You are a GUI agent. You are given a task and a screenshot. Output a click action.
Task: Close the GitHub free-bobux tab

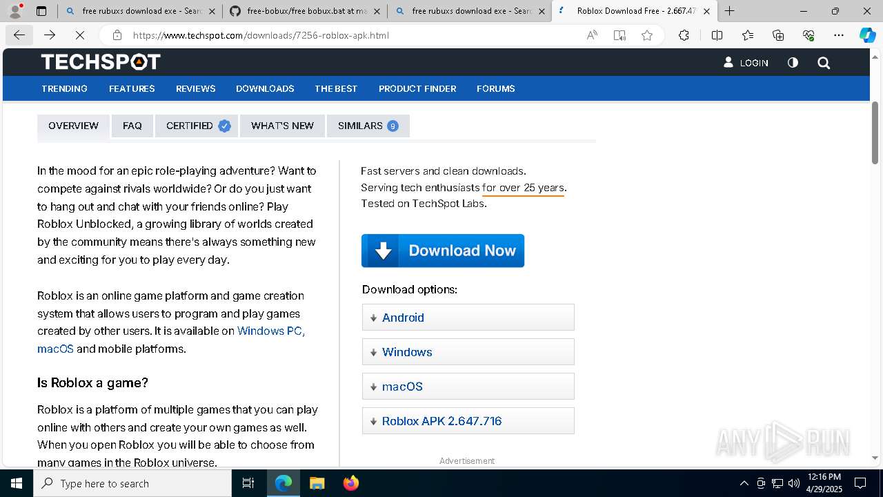[x=377, y=11]
